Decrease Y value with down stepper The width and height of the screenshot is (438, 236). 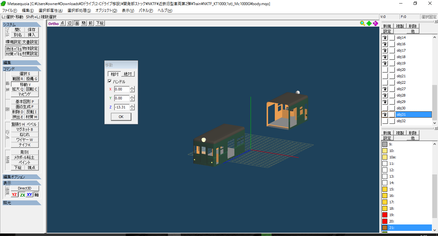pos(132,100)
